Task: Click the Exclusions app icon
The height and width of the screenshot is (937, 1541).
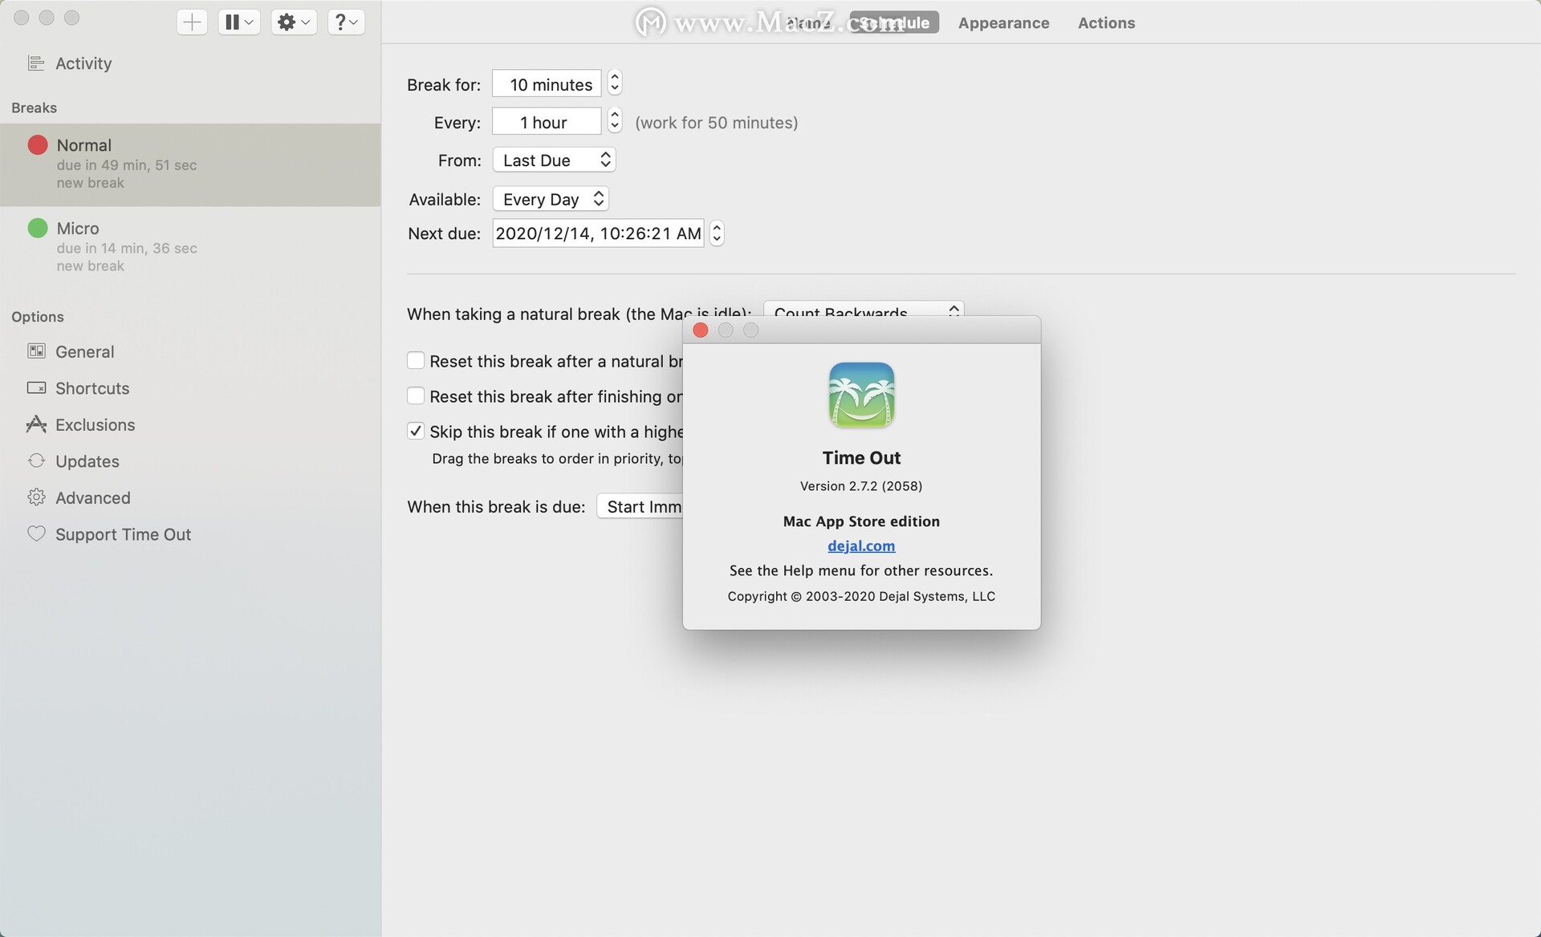Action: point(36,424)
